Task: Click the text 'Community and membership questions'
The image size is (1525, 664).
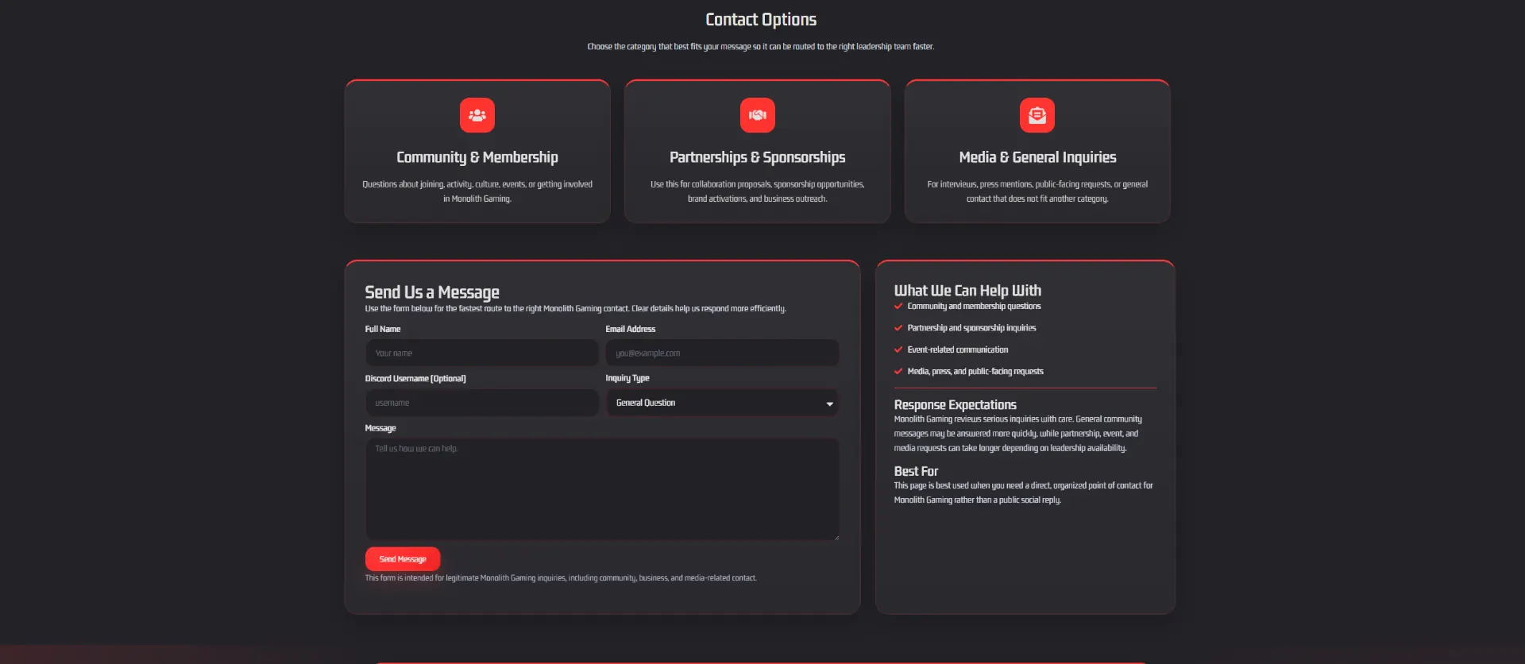Action: tap(974, 306)
